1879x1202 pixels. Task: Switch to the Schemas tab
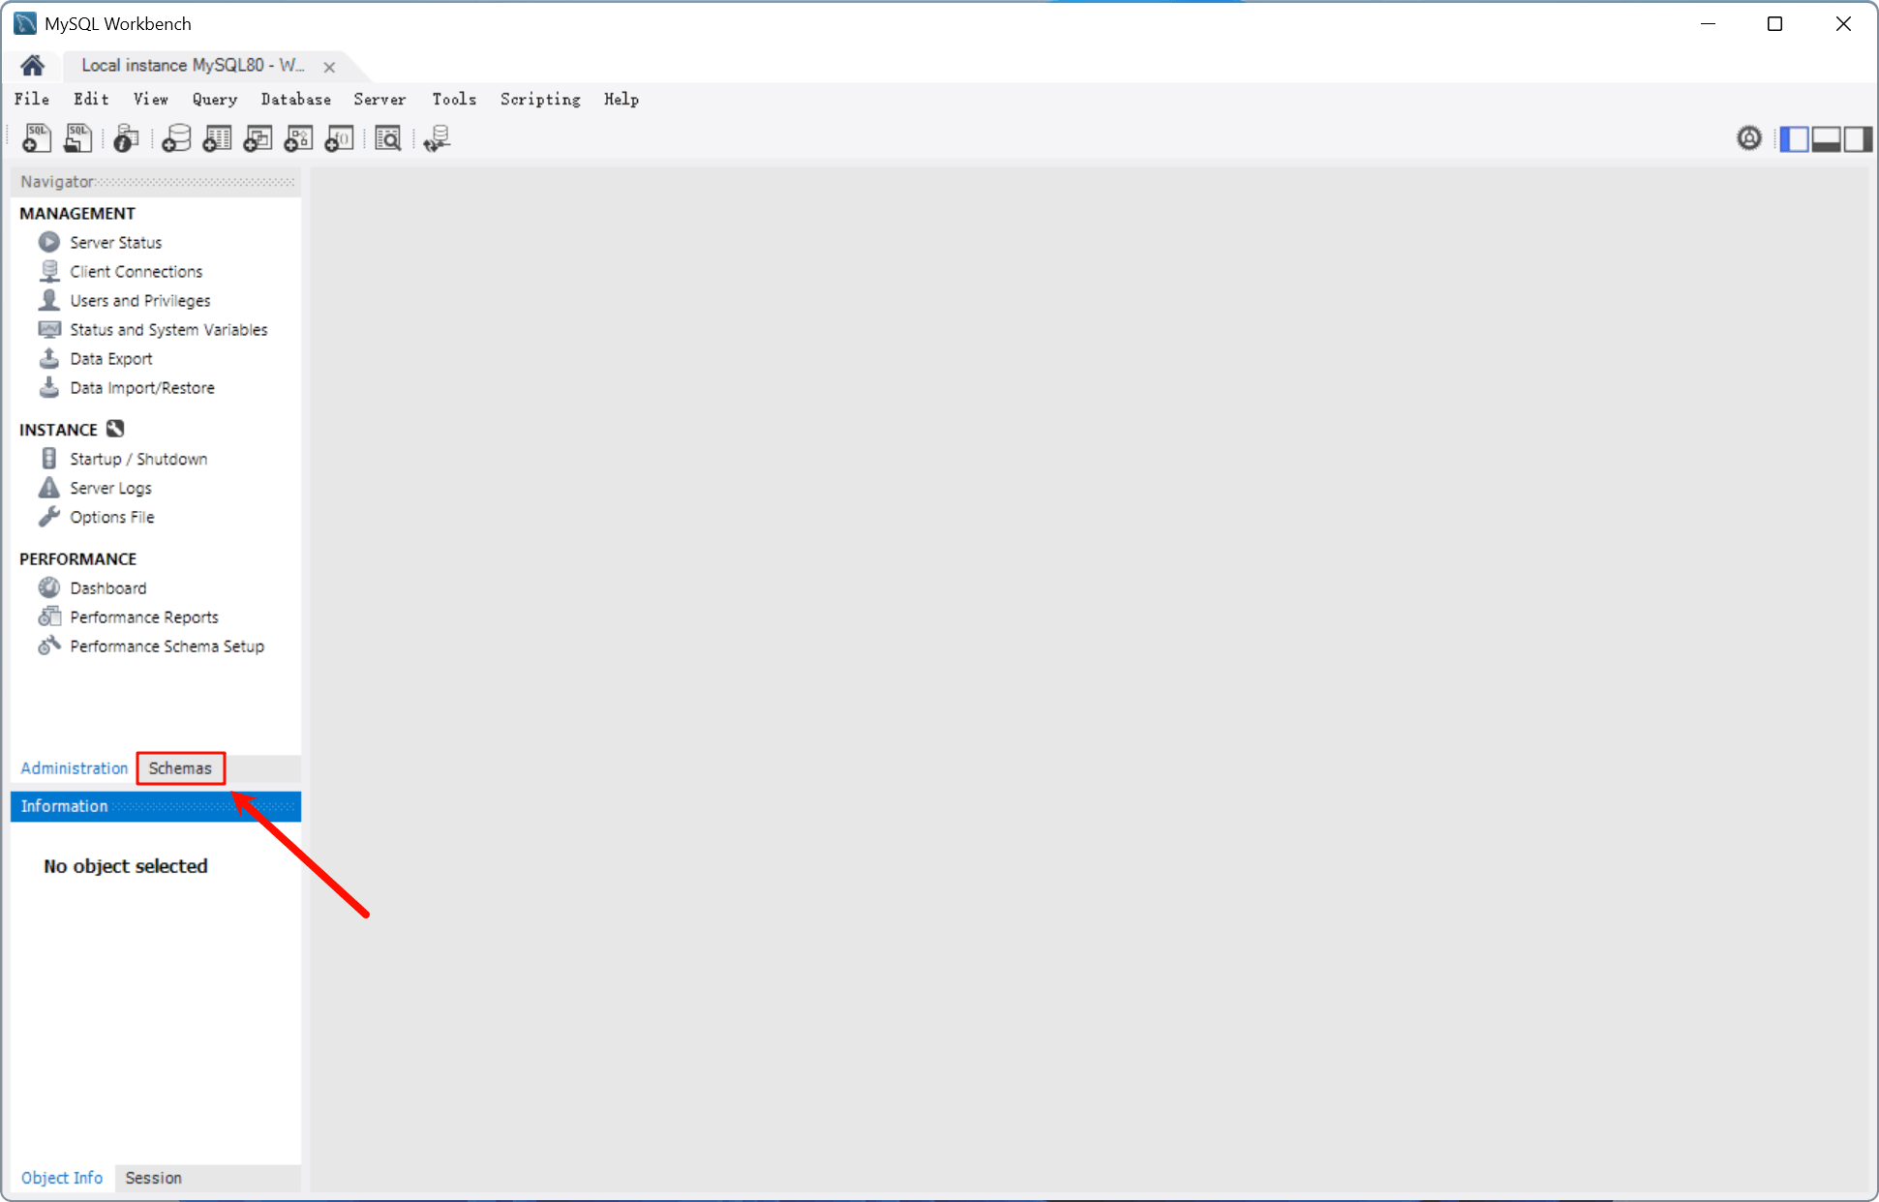(x=180, y=768)
